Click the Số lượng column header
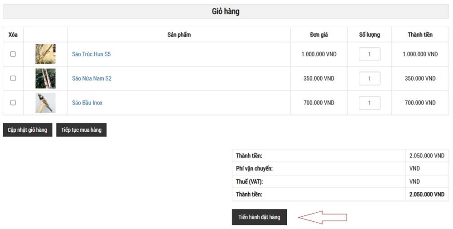The height and width of the screenshot is (229, 453). pos(370,35)
